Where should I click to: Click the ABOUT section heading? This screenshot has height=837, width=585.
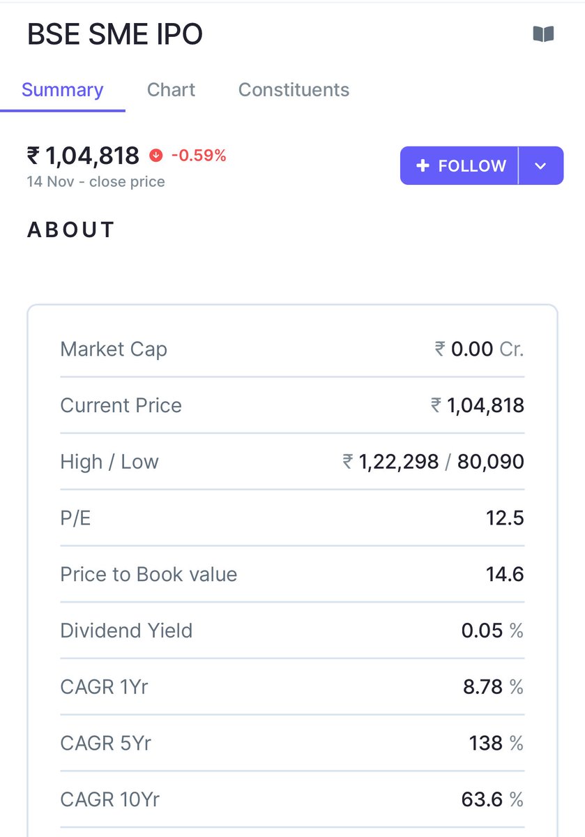pos(70,230)
